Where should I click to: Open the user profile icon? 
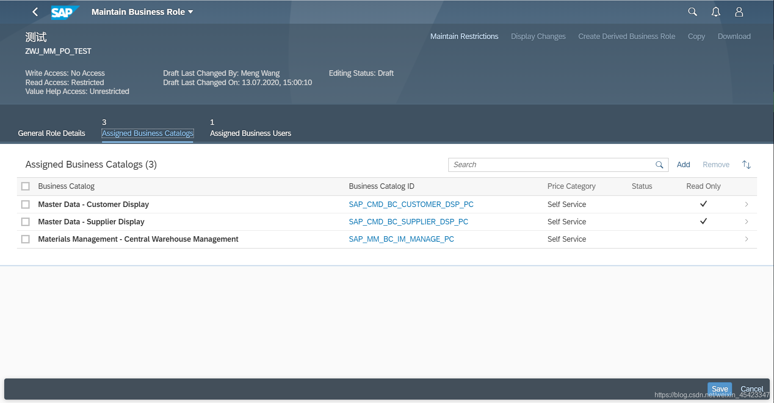pyautogui.click(x=739, y=12)
